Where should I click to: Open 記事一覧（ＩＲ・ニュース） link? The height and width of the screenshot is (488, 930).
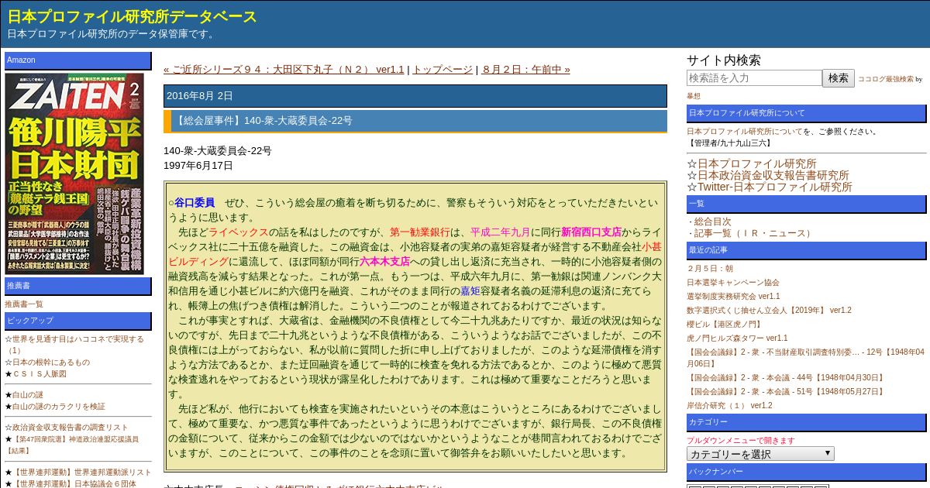tap(754, 233)
